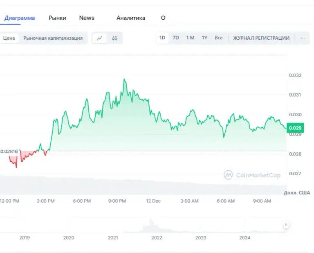Toggle ЖУРНАЛ РЕГИСТРАЦИИ log scale
314x253 pixels.
261,38
